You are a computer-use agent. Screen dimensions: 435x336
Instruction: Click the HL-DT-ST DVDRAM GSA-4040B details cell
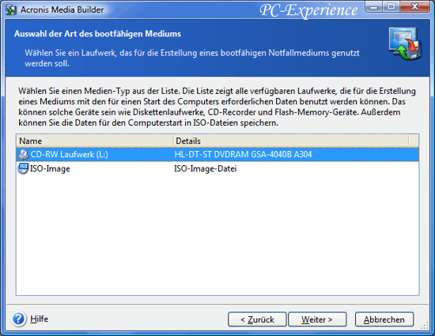click(243, 154)
